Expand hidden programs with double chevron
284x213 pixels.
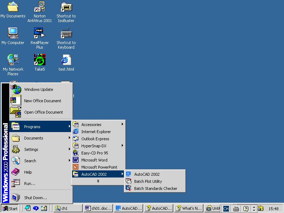(98, 181)
